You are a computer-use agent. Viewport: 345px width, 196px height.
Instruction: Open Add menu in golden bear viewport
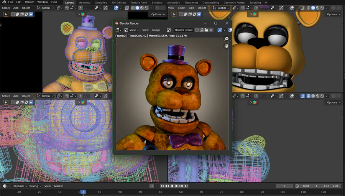192,8
